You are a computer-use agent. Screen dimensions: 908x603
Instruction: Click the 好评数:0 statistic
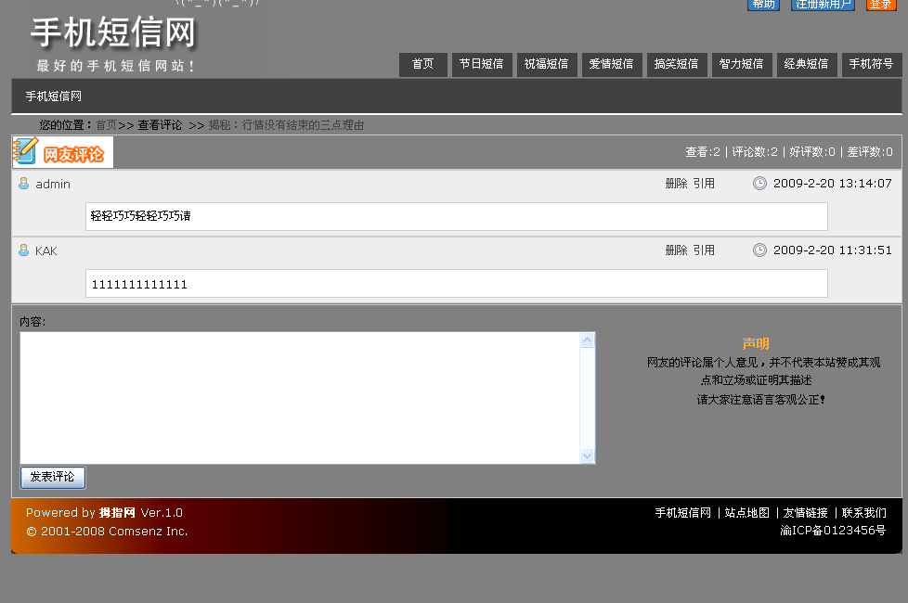812,151
